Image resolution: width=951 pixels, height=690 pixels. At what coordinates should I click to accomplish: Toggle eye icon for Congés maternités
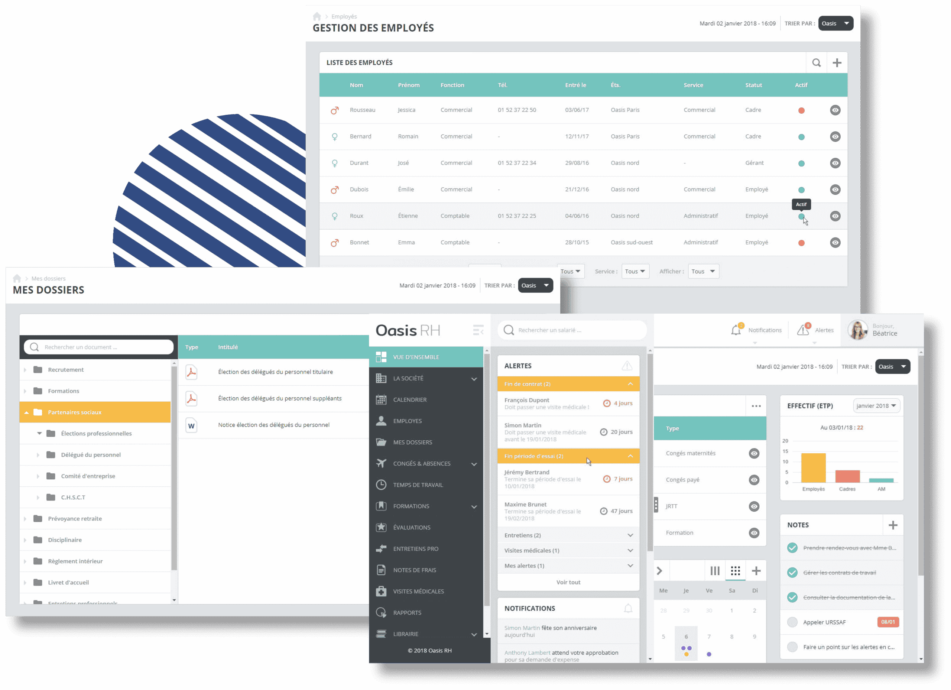(754, 453)
